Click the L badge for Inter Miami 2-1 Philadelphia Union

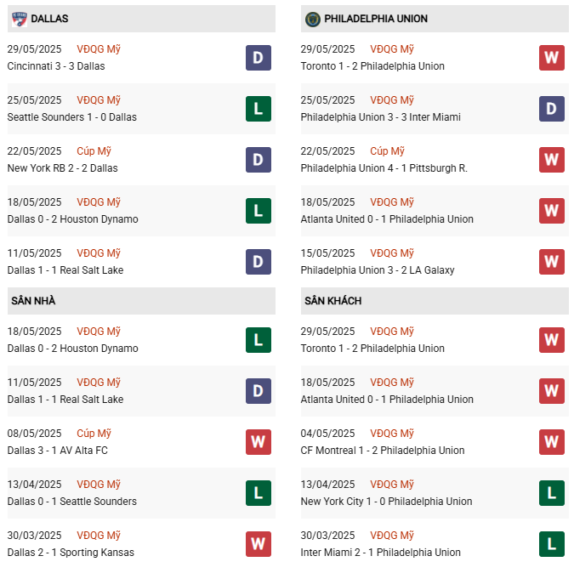[551, 544]
